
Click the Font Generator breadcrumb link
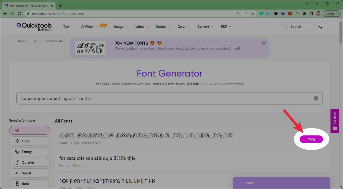[x=54, y=41]
